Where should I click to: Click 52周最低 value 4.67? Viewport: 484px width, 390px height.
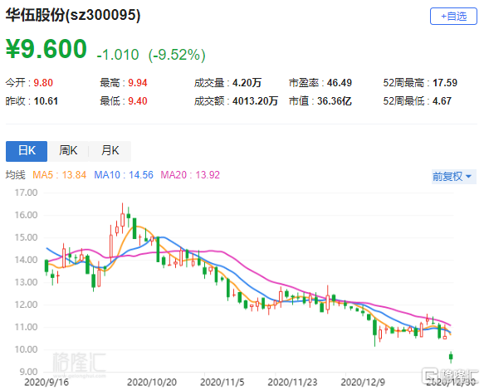coord(442,101)
